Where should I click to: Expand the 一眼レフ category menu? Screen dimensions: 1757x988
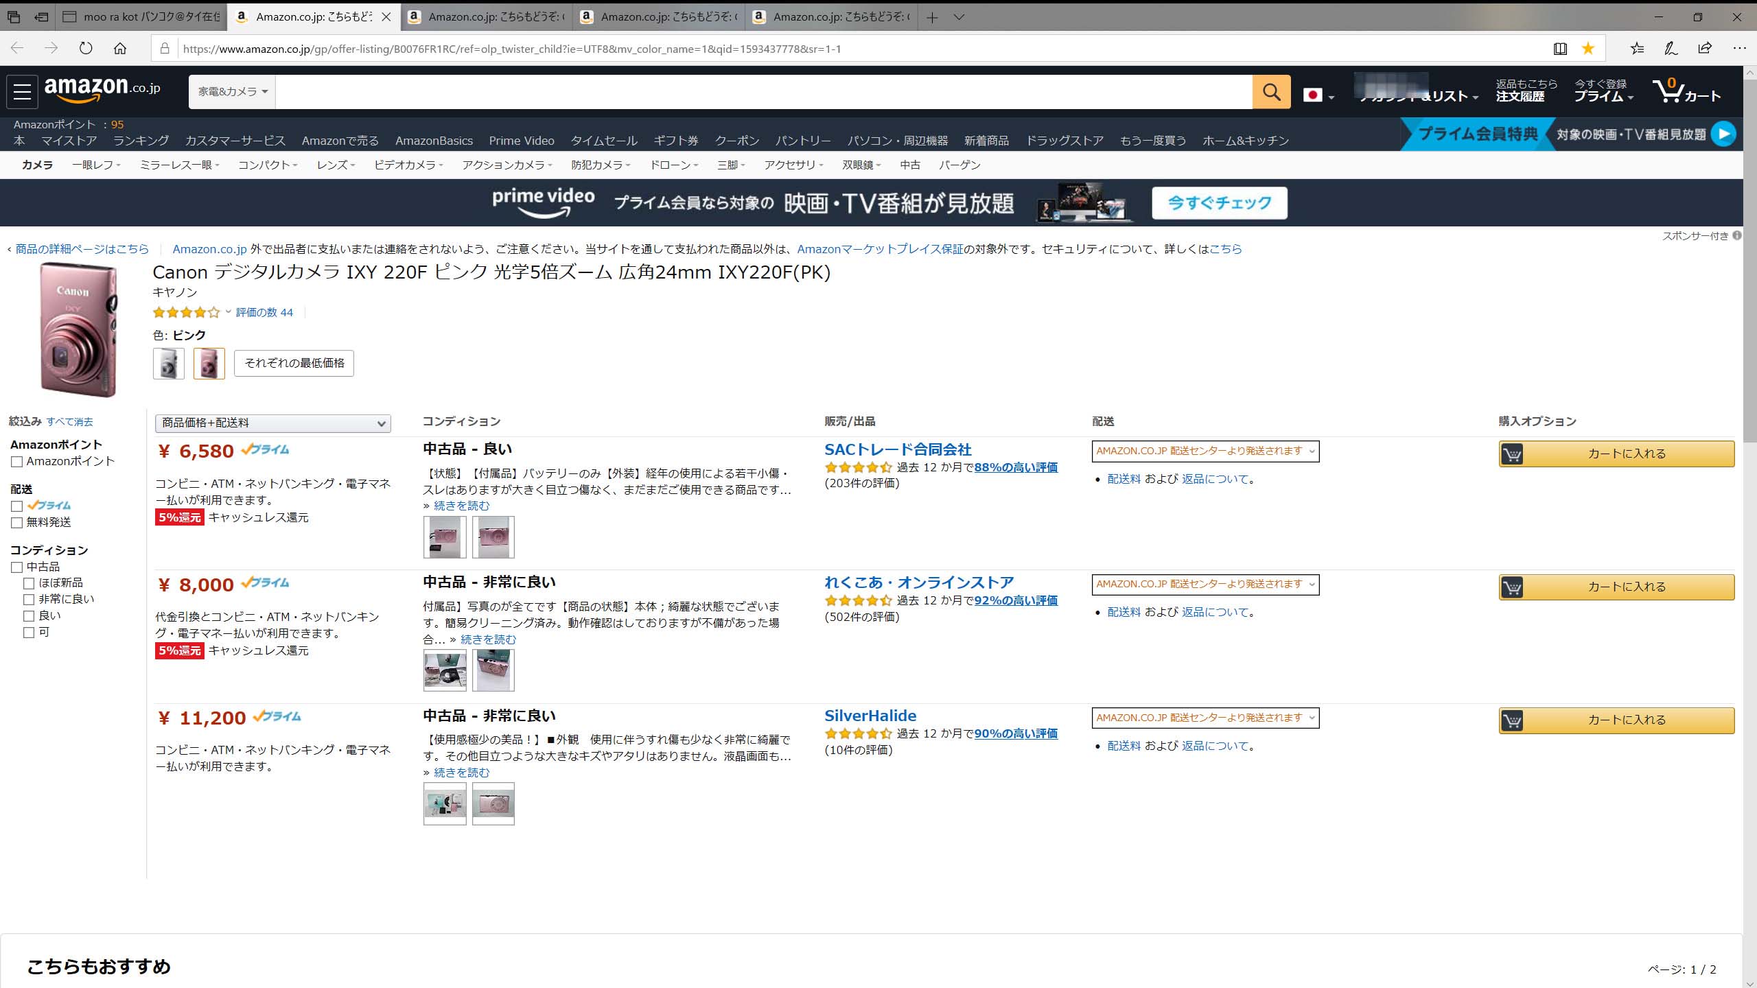[96, 165]
